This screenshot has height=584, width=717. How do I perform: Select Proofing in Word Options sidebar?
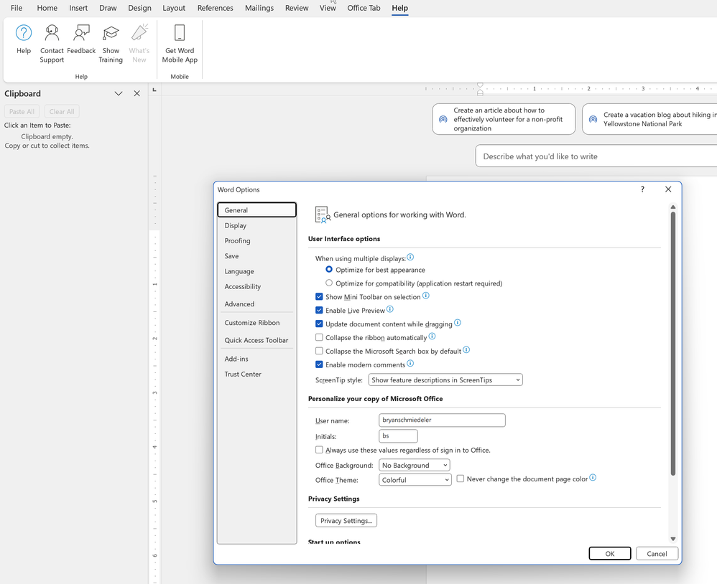click(x=237, y=241)
